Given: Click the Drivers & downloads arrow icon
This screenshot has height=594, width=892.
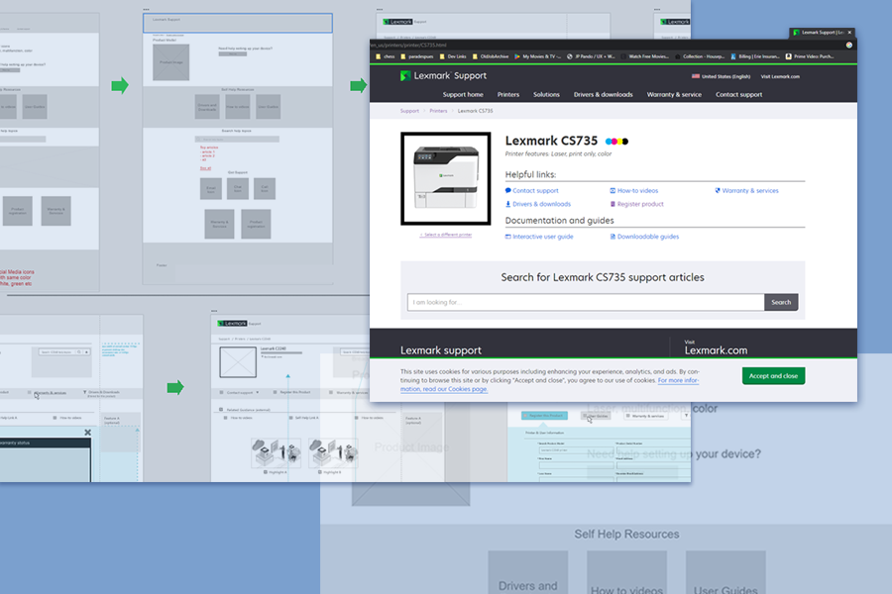Looking at the screenshot, I should pos(508,204).
